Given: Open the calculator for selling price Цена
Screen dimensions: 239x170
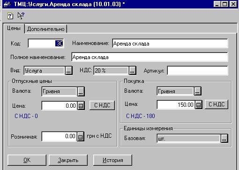Looking at the screenshot, I should (x=81, y=106).
